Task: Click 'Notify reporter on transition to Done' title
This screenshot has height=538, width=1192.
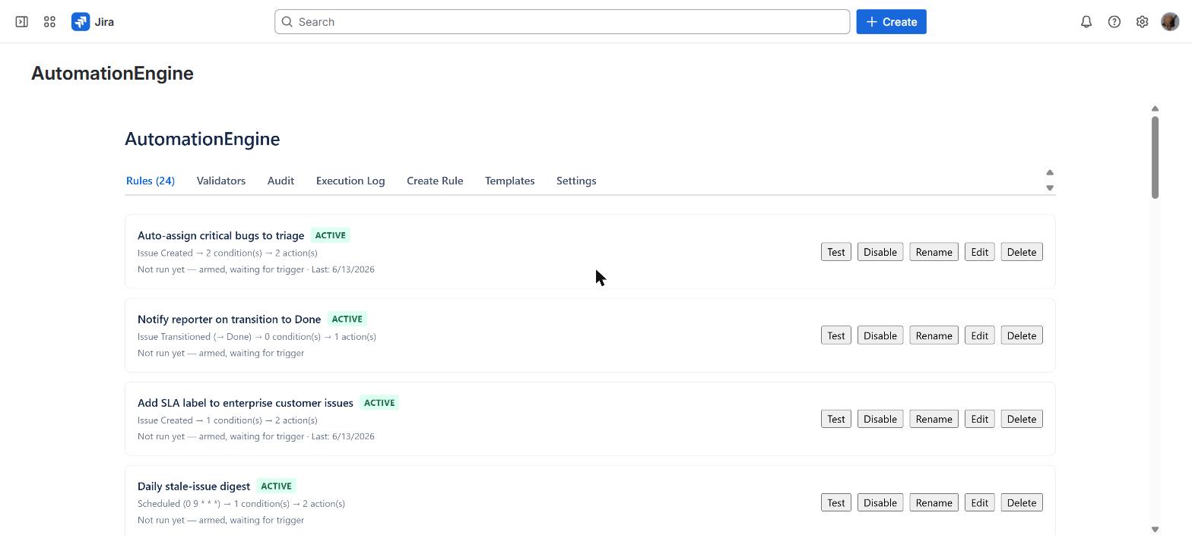Action: [x=229, y=319]
